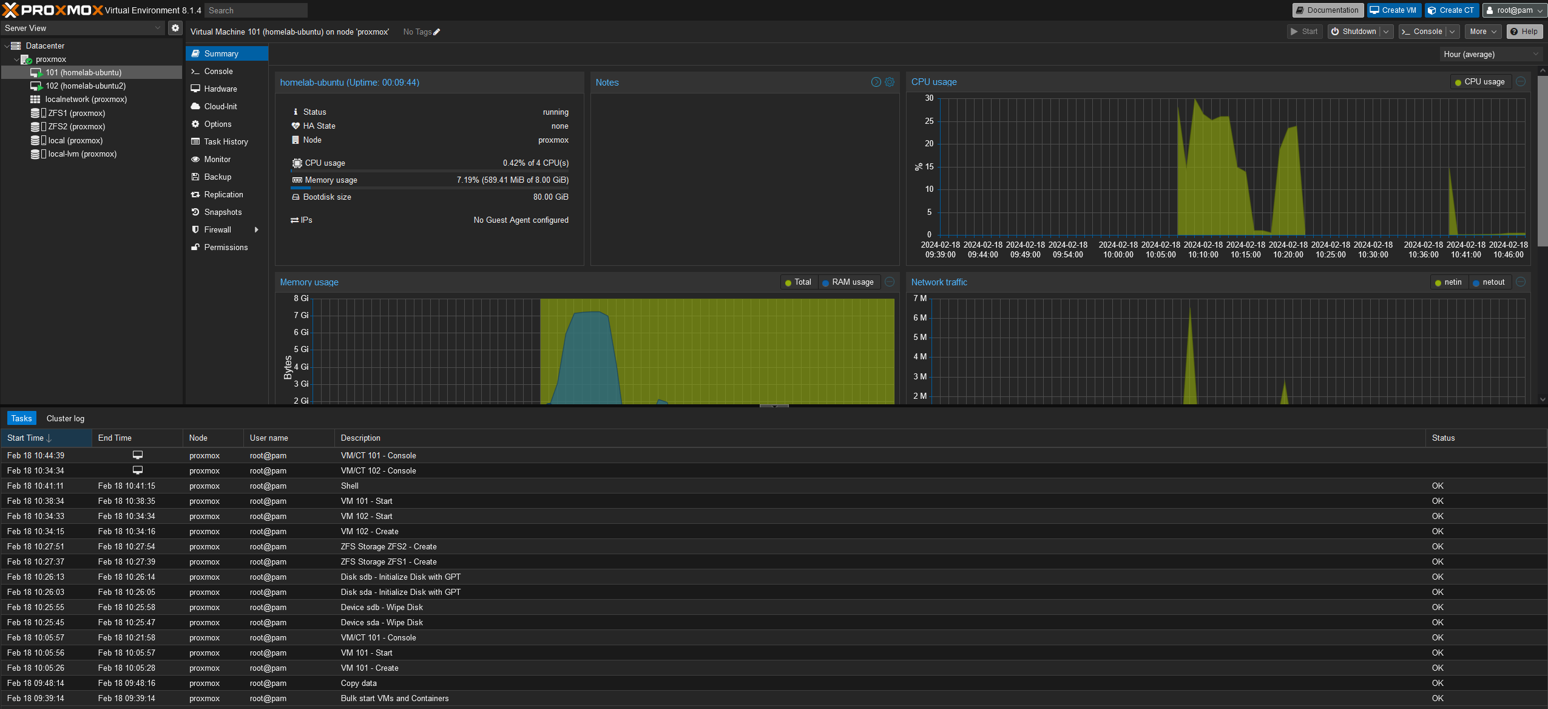This screenshot has width=1548, height=709.
Task: Open the Permissions section
Action: [227, 247]
